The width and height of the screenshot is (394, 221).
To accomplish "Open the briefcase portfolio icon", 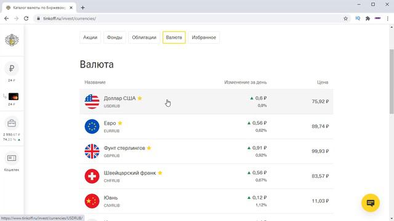I will [x=12, y=123].
